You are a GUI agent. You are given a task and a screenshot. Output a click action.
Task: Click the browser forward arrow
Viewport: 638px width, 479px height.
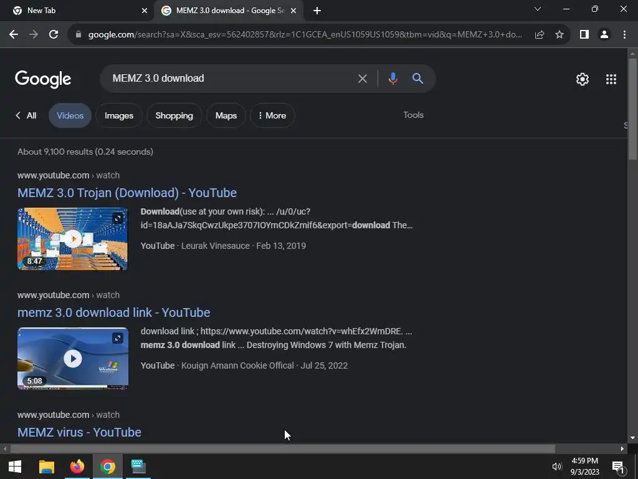(x=34, y=35)
